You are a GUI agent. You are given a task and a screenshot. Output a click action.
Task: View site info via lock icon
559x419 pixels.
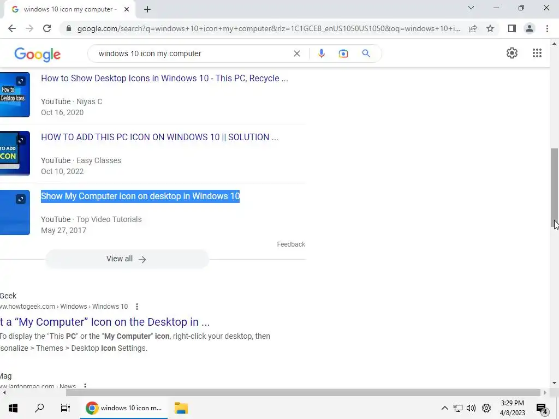pyautogui.click(x=69, y=28)
